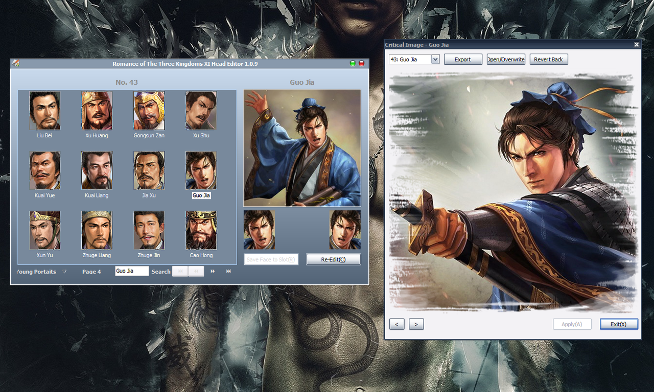Select Kuai Yue portrait thumbnail
Image resolution: width=654 pixels, height=392 pixels.
(44, 170)
